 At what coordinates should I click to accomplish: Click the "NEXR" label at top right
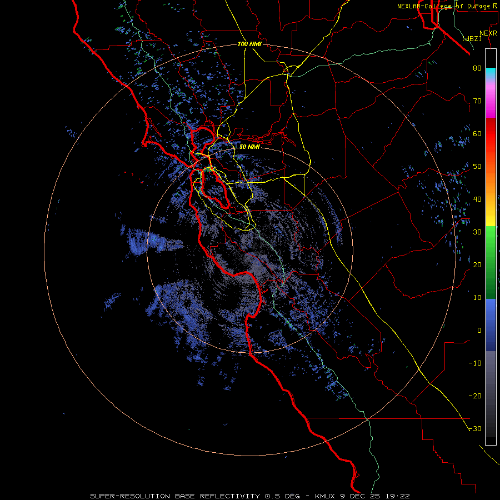point(488,33)
